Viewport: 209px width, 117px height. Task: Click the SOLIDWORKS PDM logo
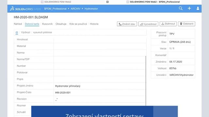point(25,9)
